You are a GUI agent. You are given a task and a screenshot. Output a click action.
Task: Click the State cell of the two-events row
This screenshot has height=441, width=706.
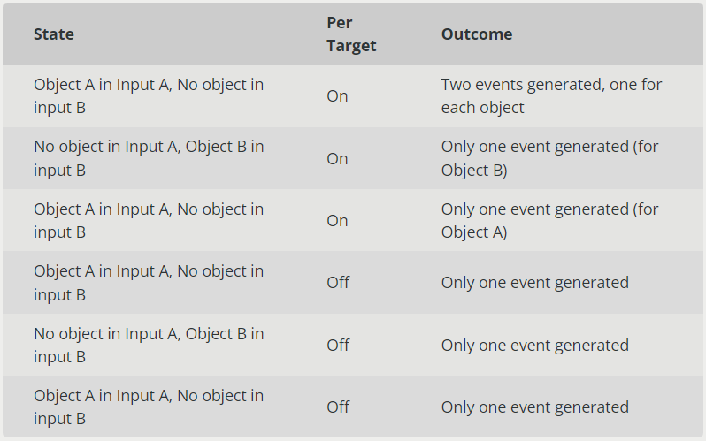click(x=149, y=96)
